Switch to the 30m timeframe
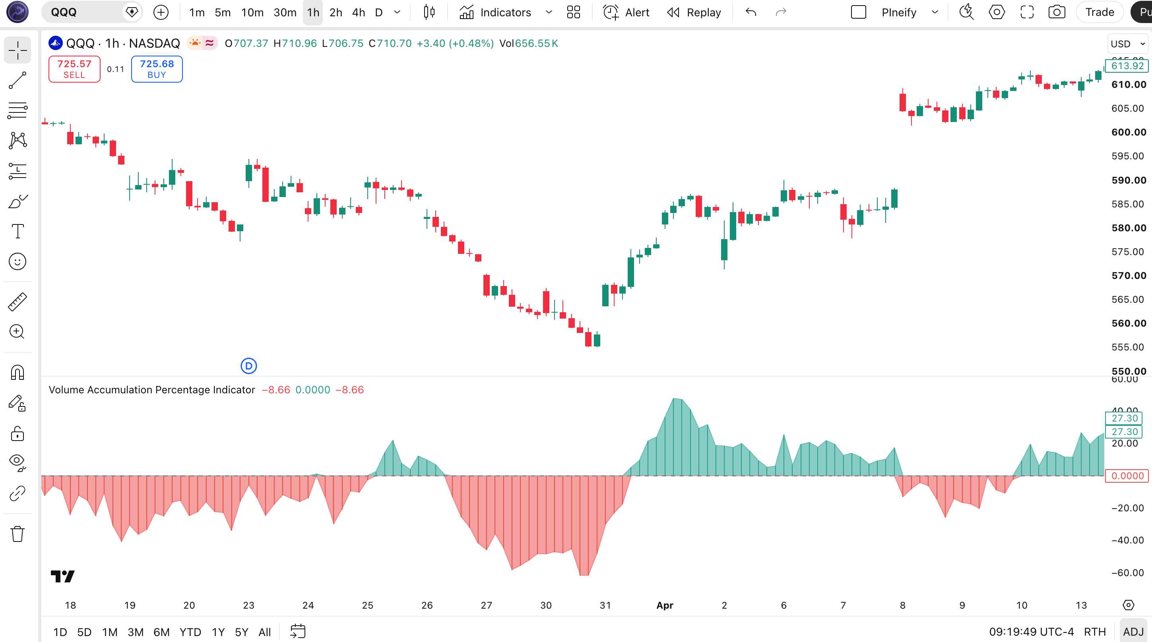The width and height of the screenshot is (1152, 642). click(285, 12)
